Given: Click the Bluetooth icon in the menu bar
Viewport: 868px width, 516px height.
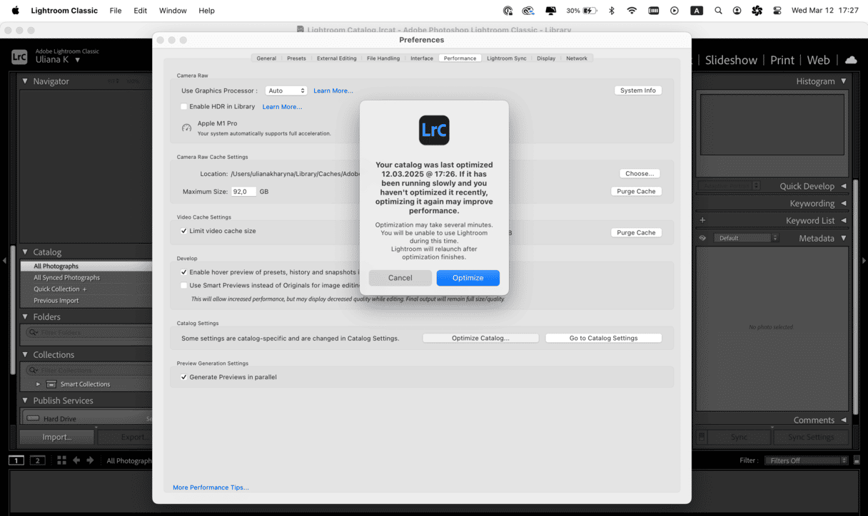Looking at the screenshot, I should (x=612, y=11).
